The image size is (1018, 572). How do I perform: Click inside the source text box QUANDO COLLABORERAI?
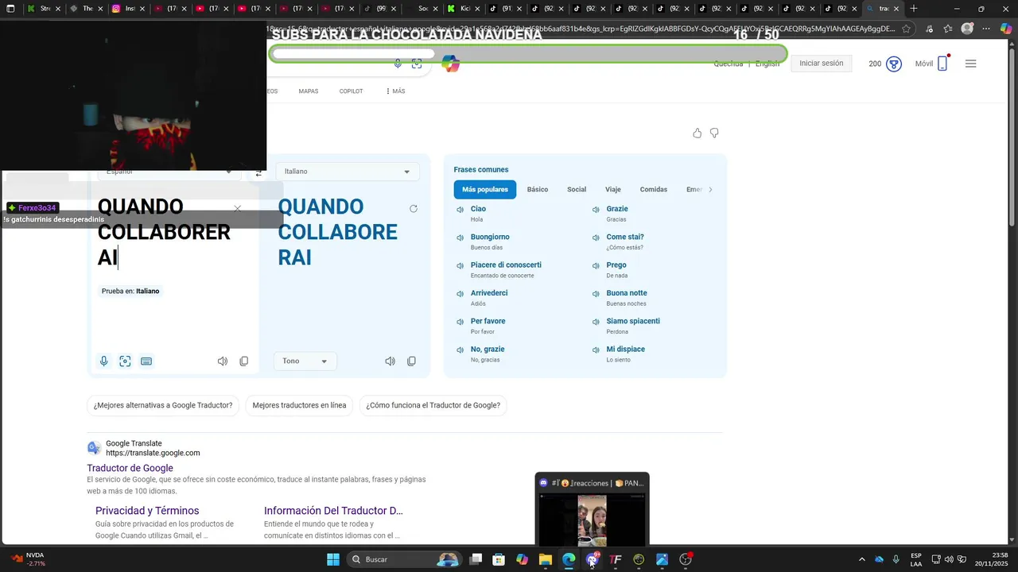coord(164,232)
